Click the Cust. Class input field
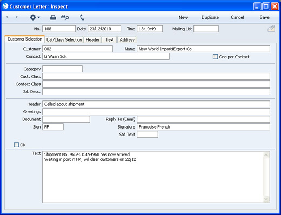 coord(156,76)
